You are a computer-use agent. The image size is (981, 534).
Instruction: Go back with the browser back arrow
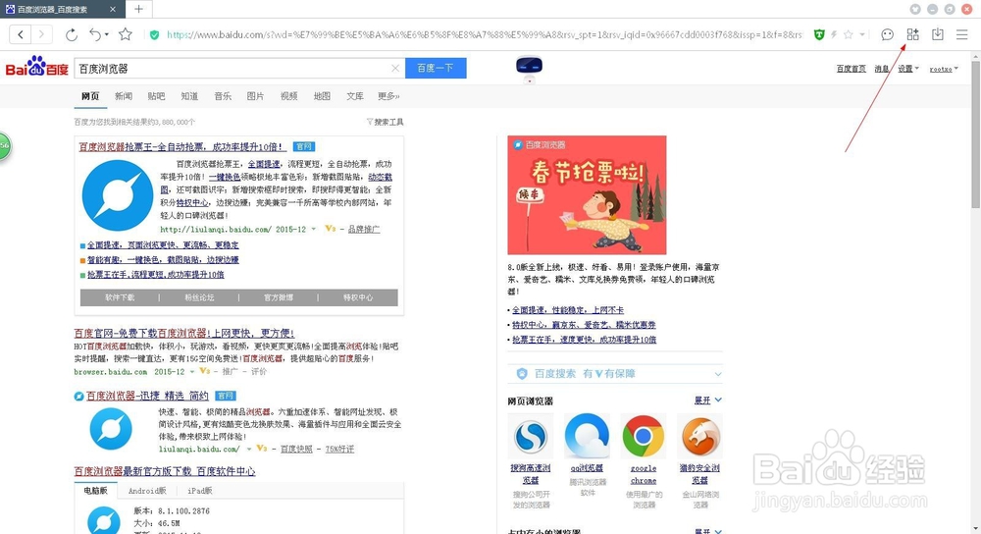coord(21,34)
